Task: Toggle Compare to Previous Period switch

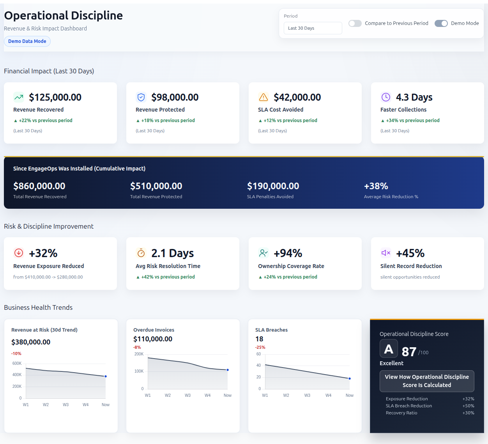Action: pyautogui.click(x=355, y=23)
